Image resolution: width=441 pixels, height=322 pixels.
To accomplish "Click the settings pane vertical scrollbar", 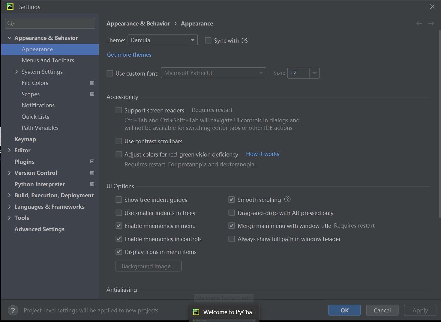I will 439,123.
